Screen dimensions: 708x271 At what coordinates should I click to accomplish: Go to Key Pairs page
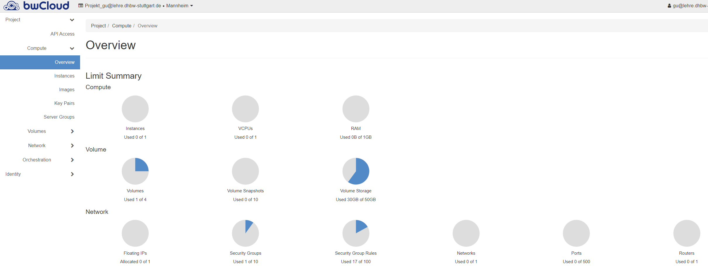point(64,103)
